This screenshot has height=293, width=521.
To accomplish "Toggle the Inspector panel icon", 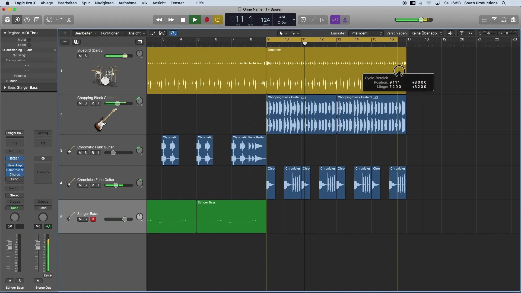I will pyautogui.click(x=17, y=20).
